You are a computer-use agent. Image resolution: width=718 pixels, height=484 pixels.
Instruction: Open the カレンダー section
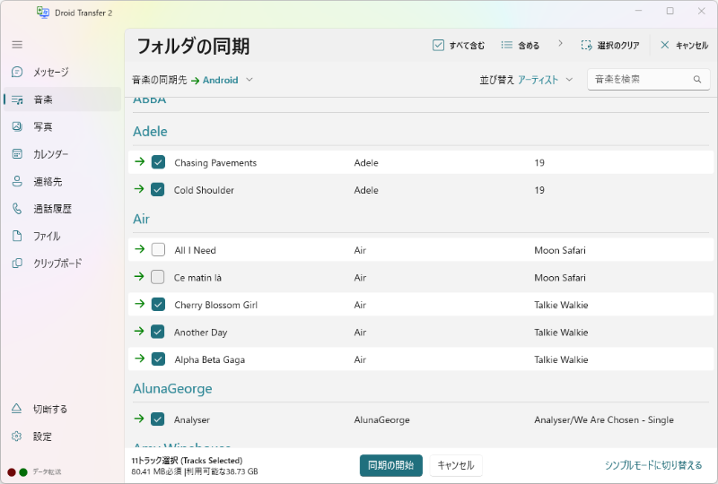pos(62,153)
